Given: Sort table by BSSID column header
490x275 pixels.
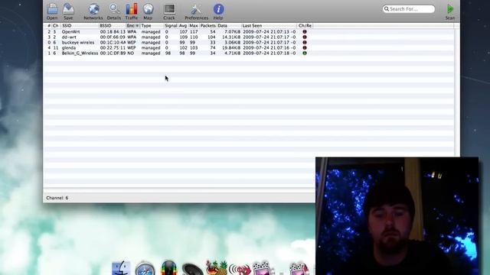Looking at the screenshot, I should [x=113, y=25].
